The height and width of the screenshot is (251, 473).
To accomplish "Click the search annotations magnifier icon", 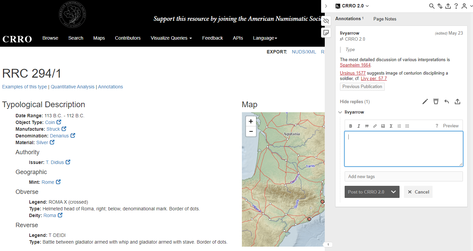I will point(432,6).
